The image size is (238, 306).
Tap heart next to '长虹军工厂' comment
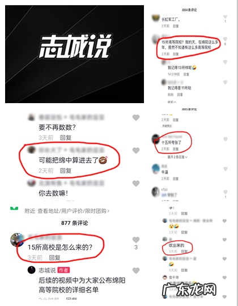coord(225,17)
